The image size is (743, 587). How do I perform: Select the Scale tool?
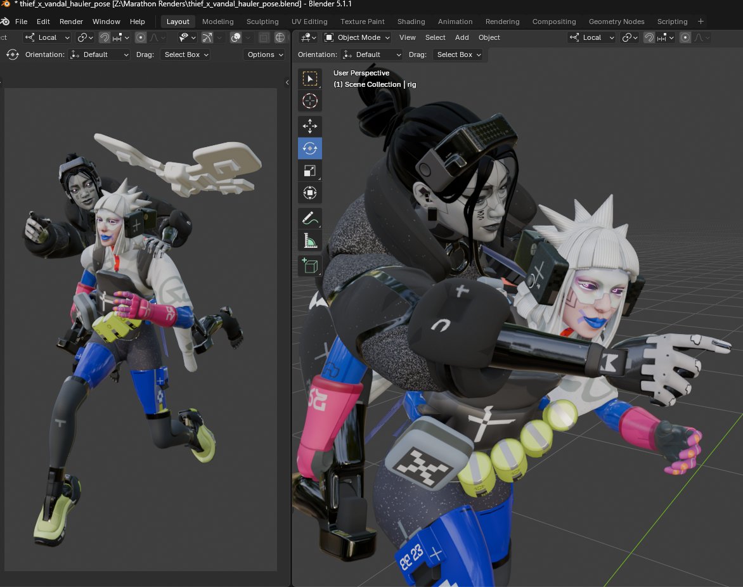click(310, 171)
